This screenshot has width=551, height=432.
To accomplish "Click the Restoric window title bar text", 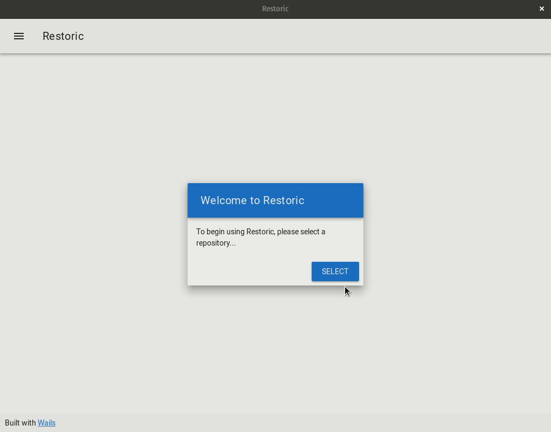I will (275, 9).
